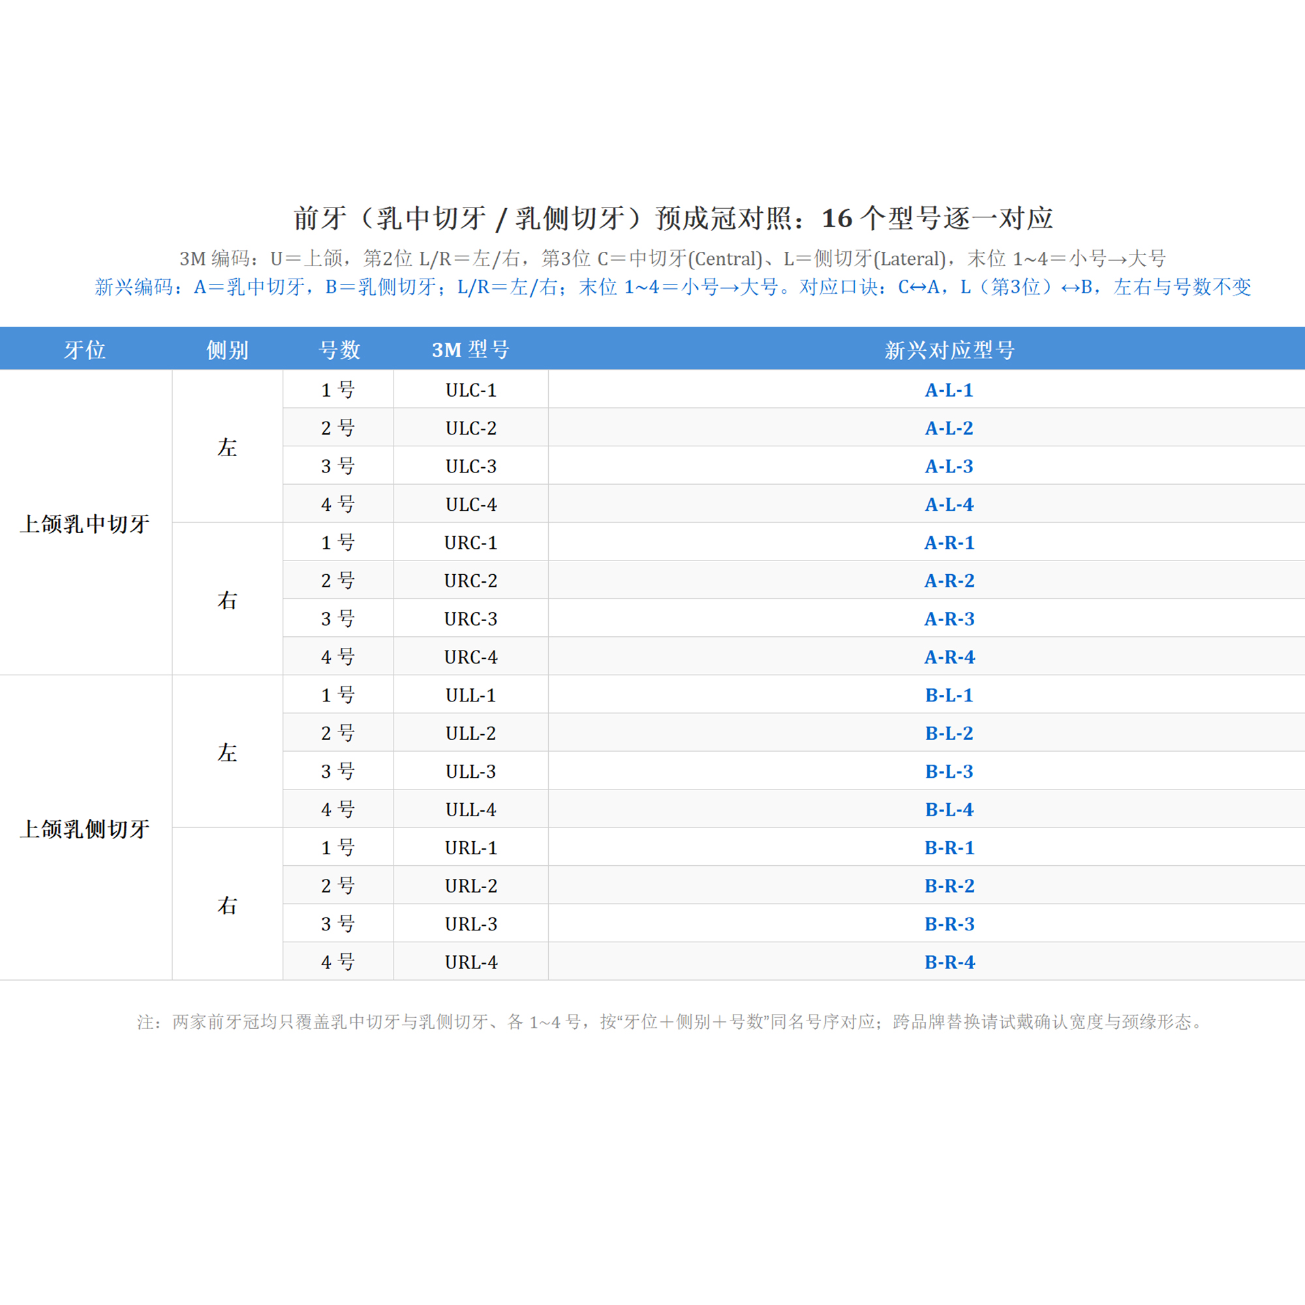Click the A-R-4 model code
Viewport: 1305px width, 1305px height.
[x=949, y=656]
